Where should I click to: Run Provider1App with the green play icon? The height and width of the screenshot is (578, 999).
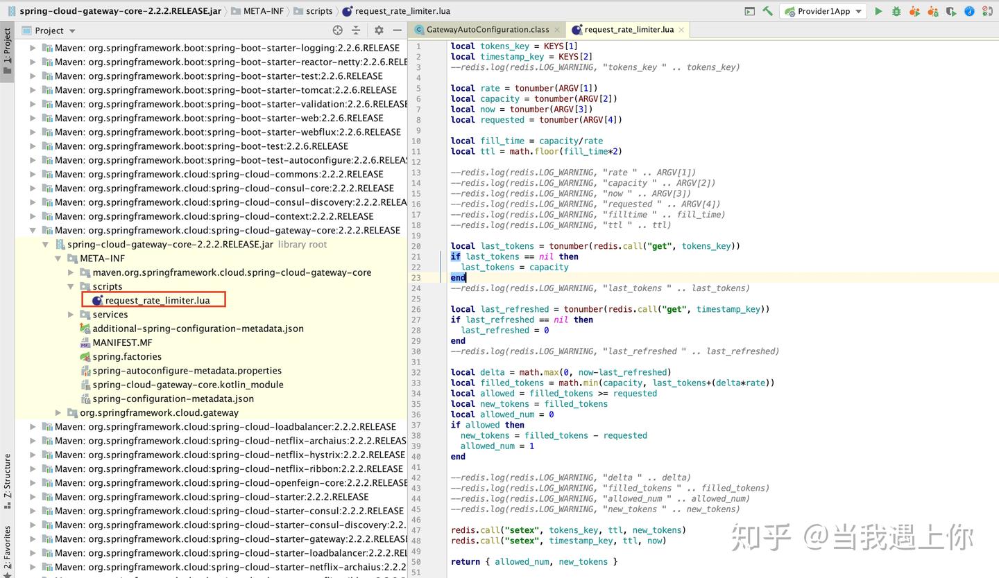[878, 11]
